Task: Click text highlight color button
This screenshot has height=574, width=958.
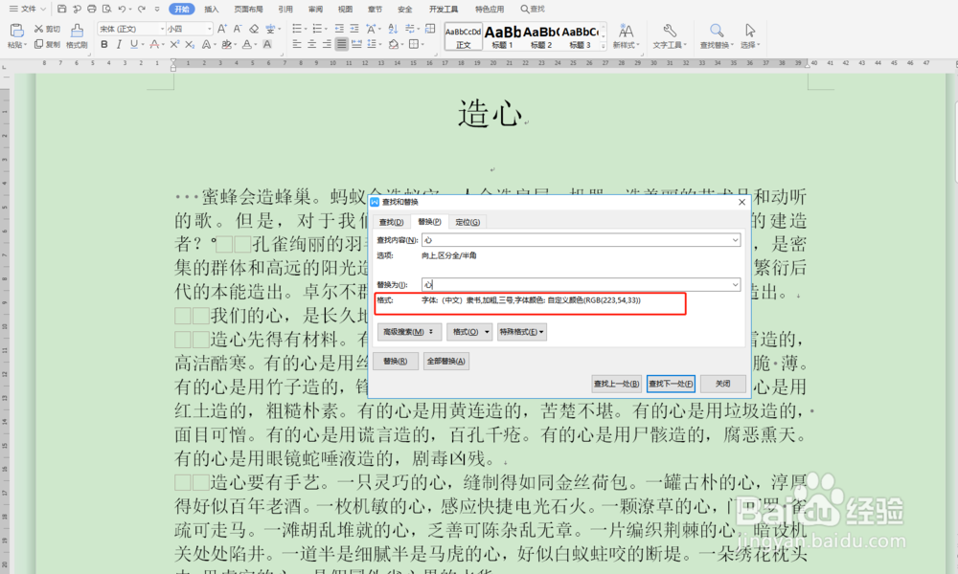Action: [227, 44]
